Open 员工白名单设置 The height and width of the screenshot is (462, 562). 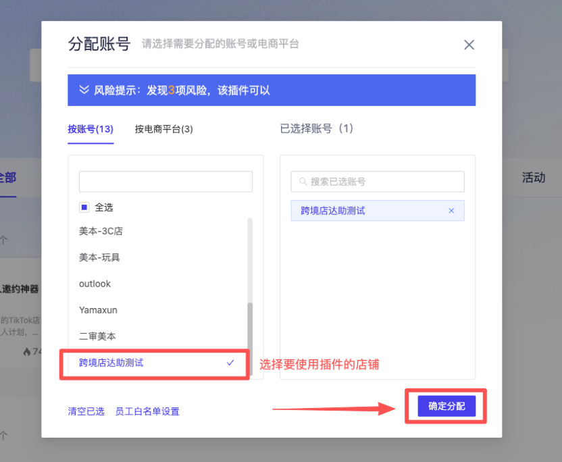[147, 411]
